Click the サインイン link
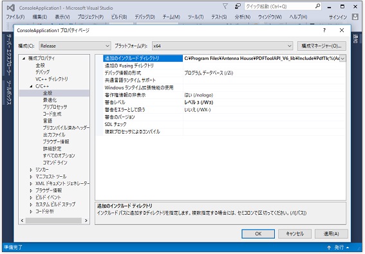 click(338, 17)
